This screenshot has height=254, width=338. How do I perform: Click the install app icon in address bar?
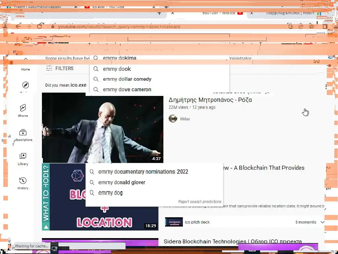point(290,26)
